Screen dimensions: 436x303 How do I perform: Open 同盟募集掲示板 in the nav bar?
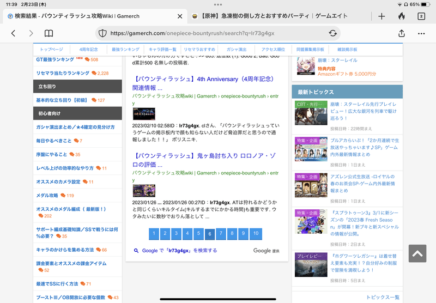pos(310,50)
